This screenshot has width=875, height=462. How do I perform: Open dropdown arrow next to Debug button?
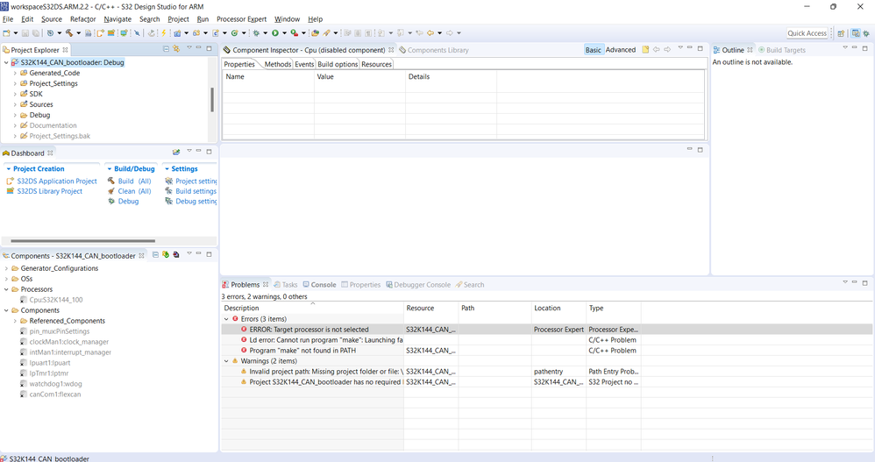(265, 33)
